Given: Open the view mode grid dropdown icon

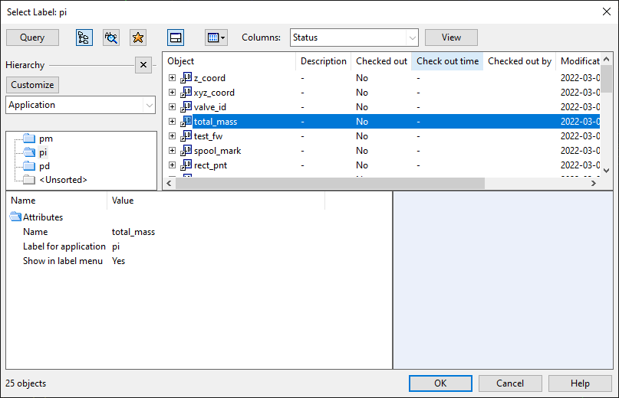Looking at the screenshot, I should [216, 38].
